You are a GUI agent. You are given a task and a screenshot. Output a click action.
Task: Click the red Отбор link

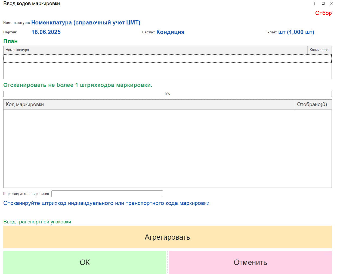(323, 13)
